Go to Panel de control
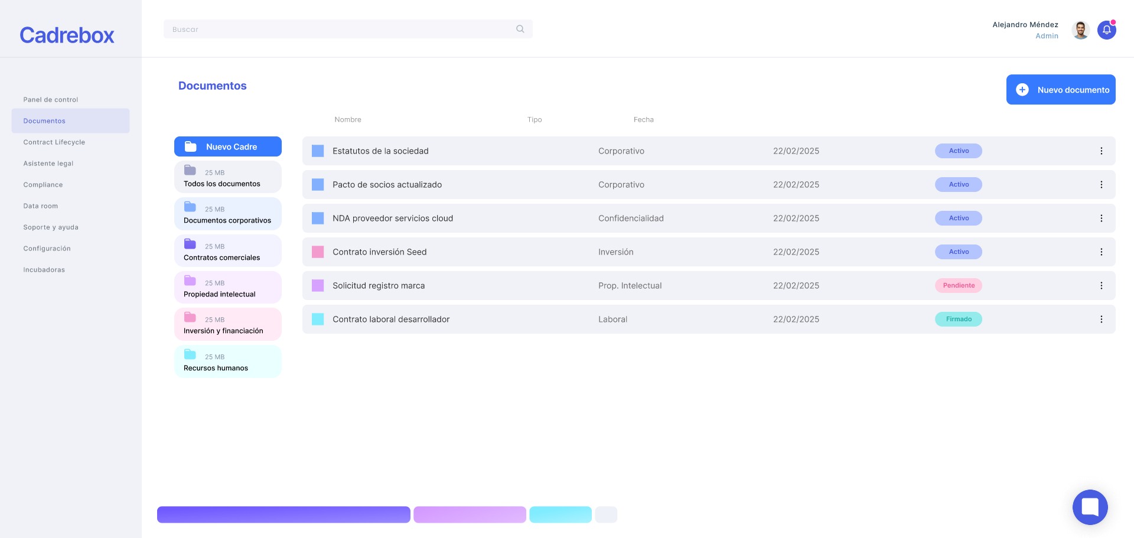 (x=51, y=100)
